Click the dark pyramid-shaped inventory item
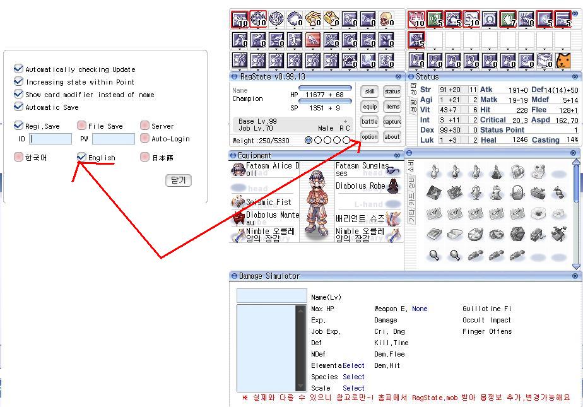This screenshot has width=583, height=407. (x=497, y=172)
